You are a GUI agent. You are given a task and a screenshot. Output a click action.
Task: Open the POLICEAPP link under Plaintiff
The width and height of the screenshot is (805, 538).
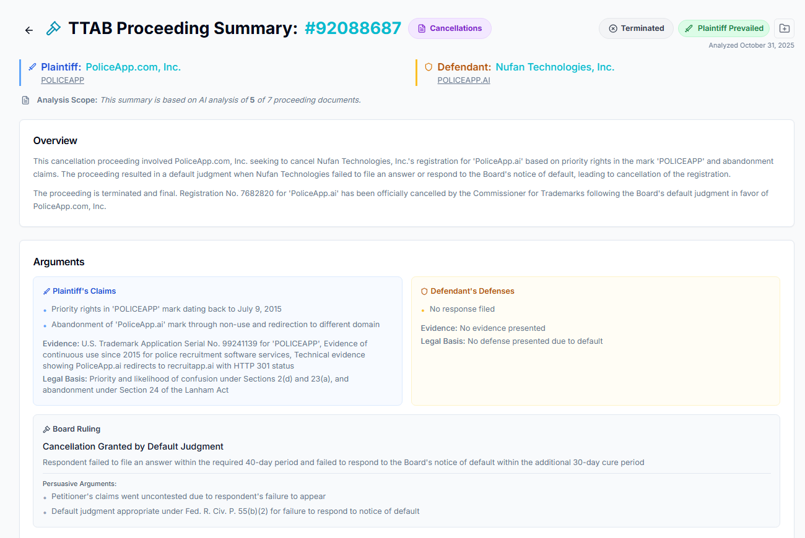coord(62,80)
